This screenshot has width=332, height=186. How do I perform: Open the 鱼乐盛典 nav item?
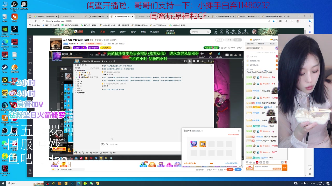155,32
